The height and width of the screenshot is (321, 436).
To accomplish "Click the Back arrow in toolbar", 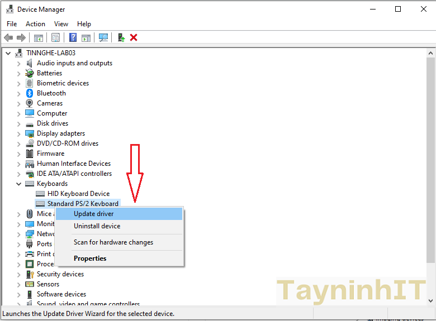I will [x=8, y=37].
